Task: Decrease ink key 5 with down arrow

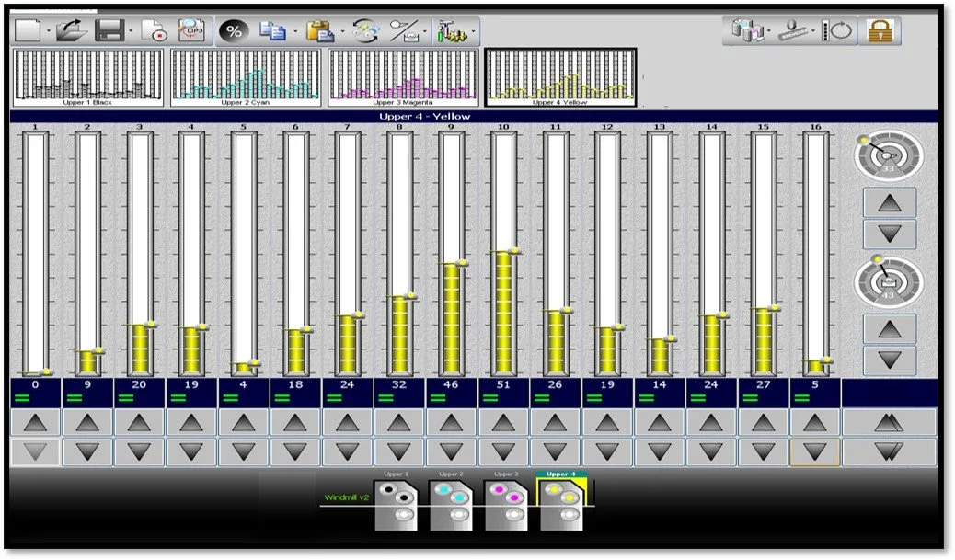Action: click(x=244, y=451)
